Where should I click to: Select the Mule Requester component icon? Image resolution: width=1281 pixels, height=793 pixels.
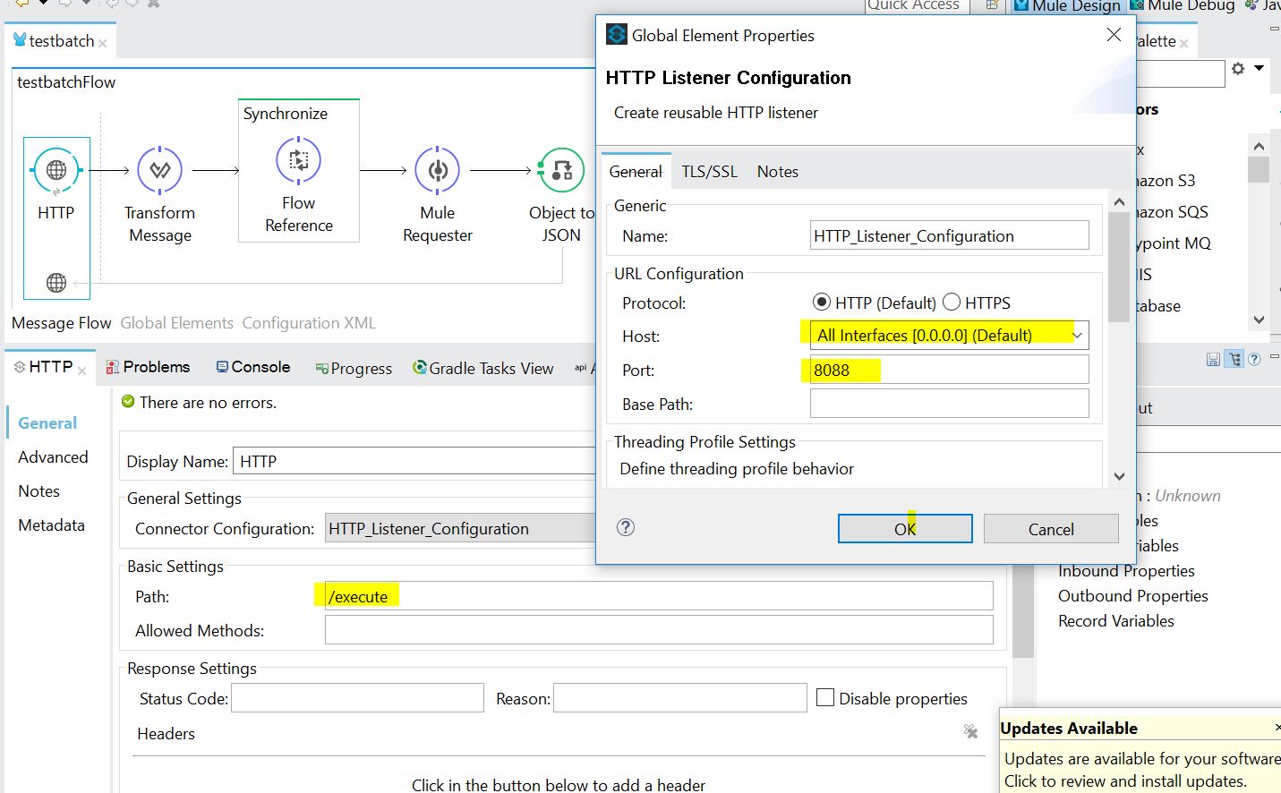coord(437,170)
